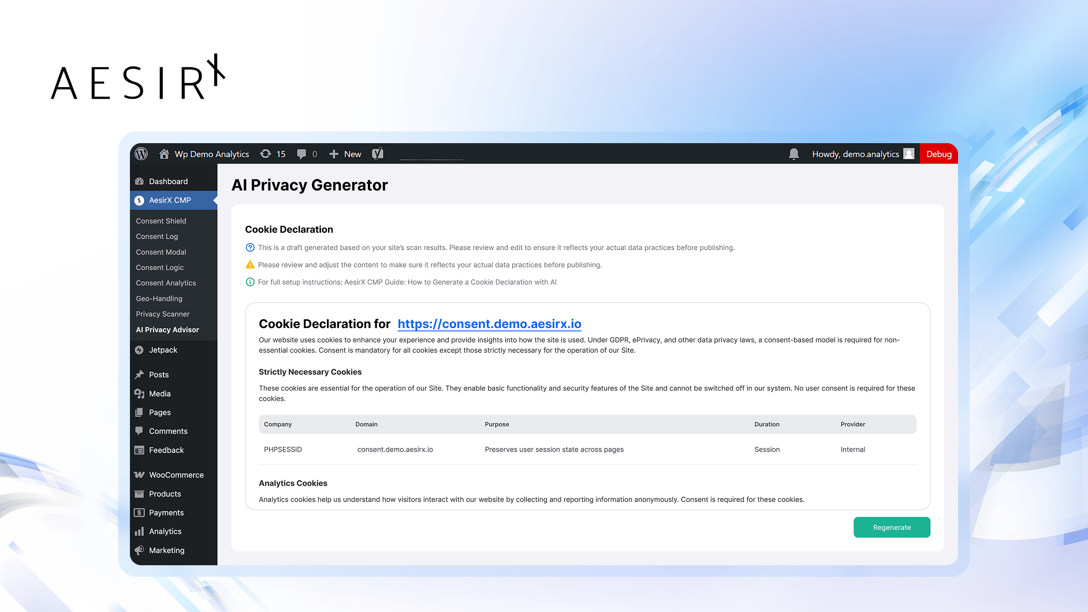Open Privacy Scanner submenu item
This screenshot has height=612, width=1088.
163,314
